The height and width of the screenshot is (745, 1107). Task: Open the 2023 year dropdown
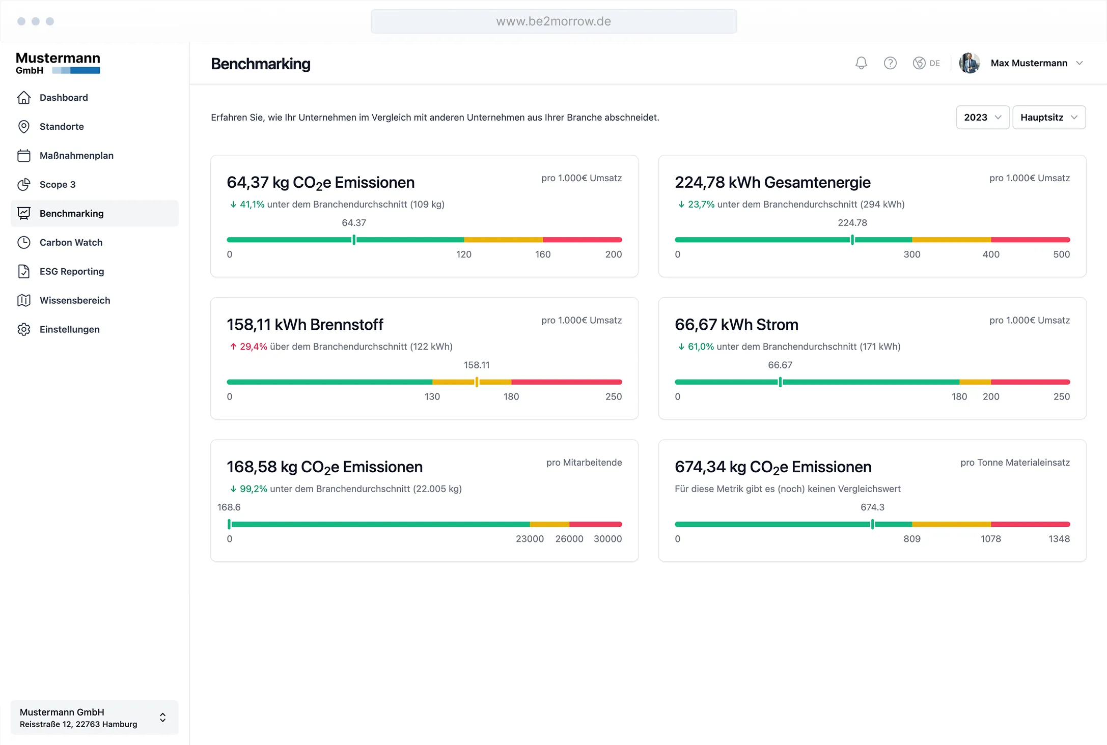(x=982, y=118)
